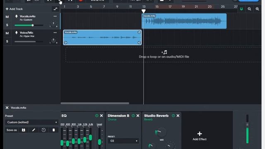
Task: Click the Reverb label under Studio Reverb
Action: tap(148, 120)
